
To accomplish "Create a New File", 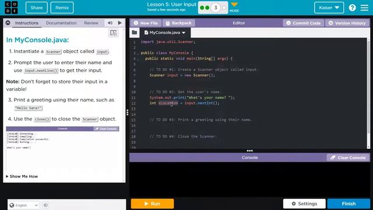I will (146, 23).
